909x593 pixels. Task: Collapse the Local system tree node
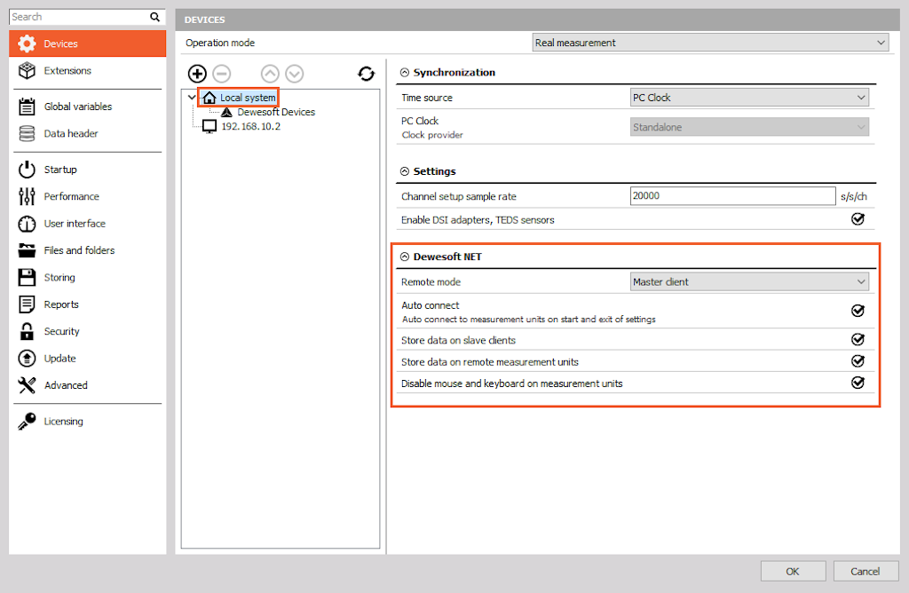pyautogui.click(x=192, y=98)
